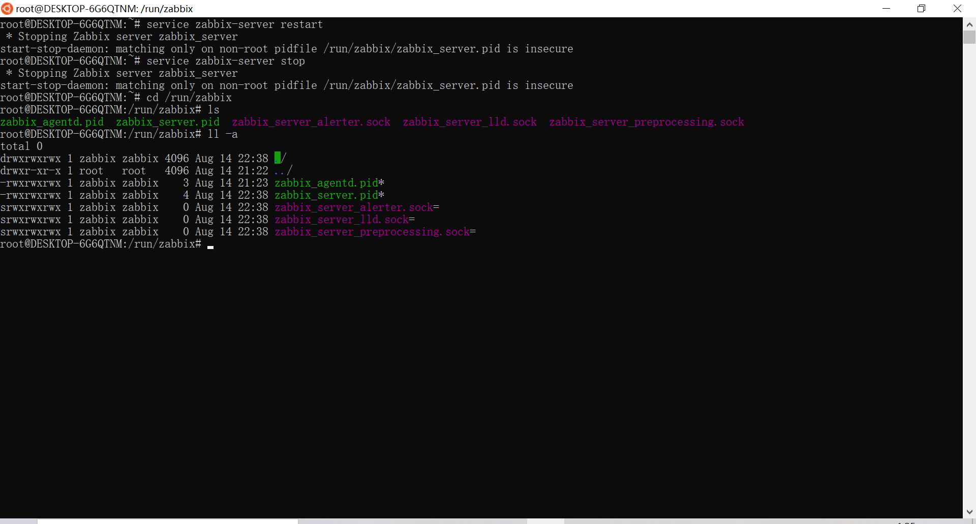The height and width of the screenshot is (524, 976).
Task: Click the "ll -a" command text
Action: (x=223, y=134)
